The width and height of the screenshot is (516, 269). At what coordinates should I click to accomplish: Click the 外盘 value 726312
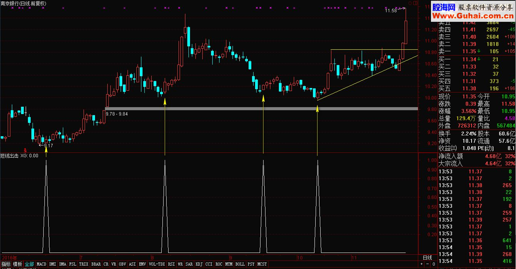coord(466,126)
